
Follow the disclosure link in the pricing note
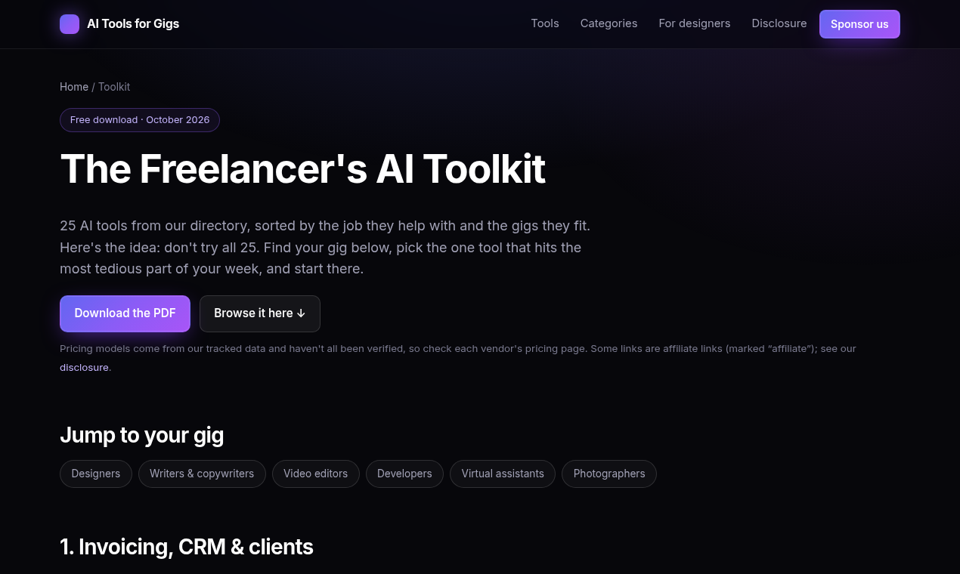85,368
